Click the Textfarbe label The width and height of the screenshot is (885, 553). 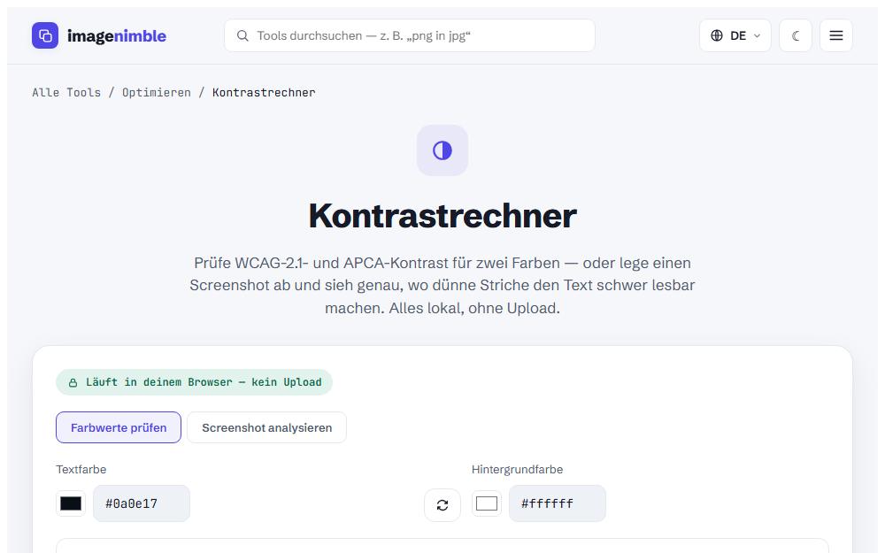[81, 470]
